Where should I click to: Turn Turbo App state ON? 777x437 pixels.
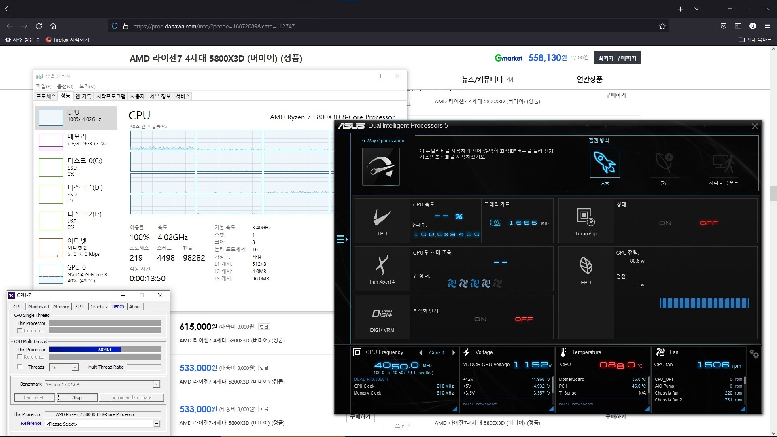pos(665,223)
